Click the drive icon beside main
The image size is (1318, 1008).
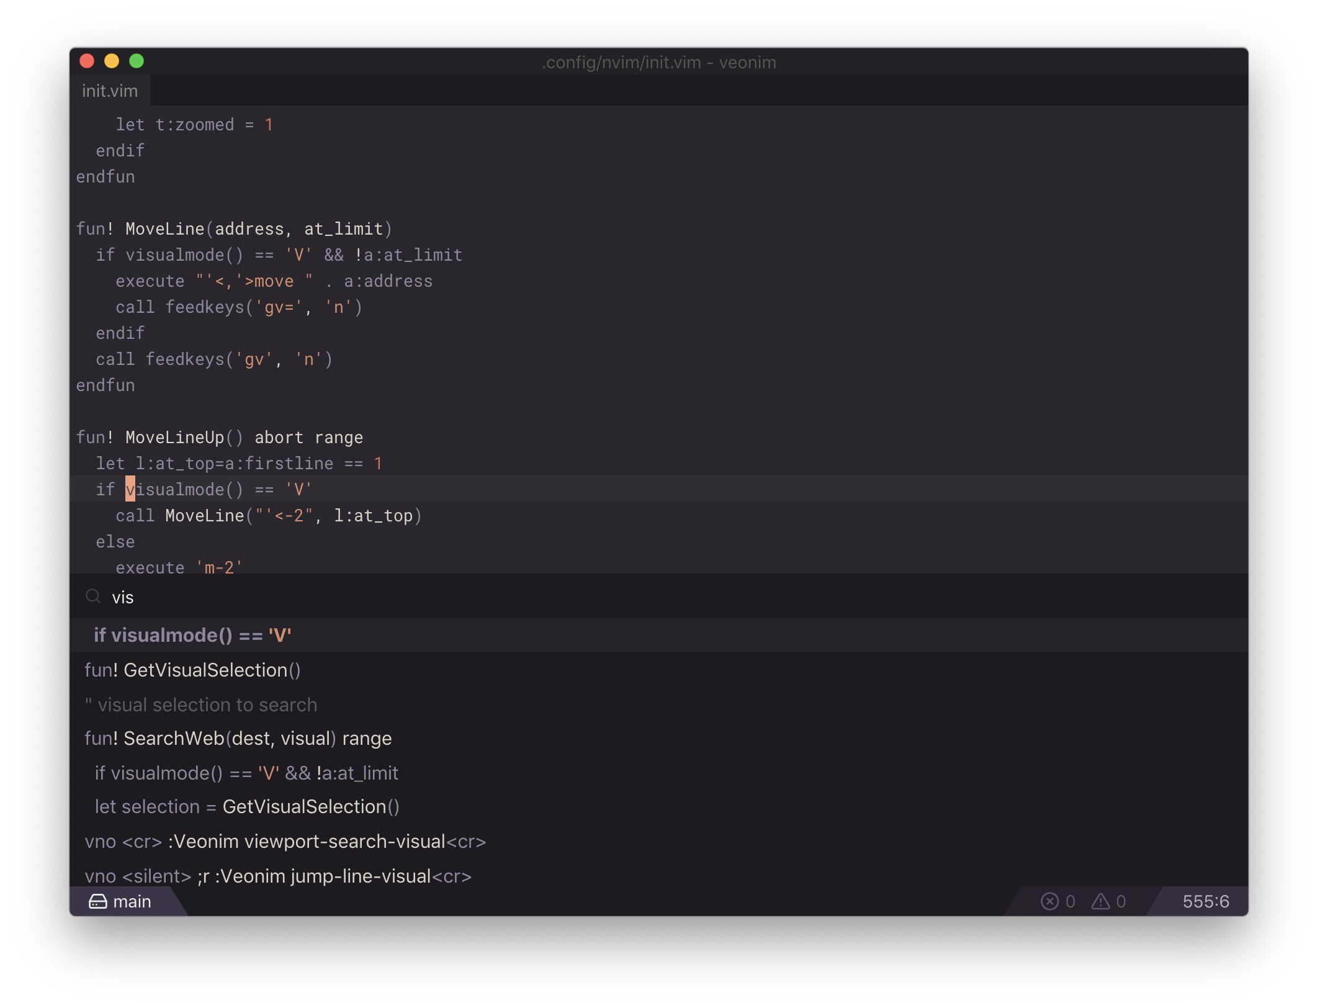point(98,901)
